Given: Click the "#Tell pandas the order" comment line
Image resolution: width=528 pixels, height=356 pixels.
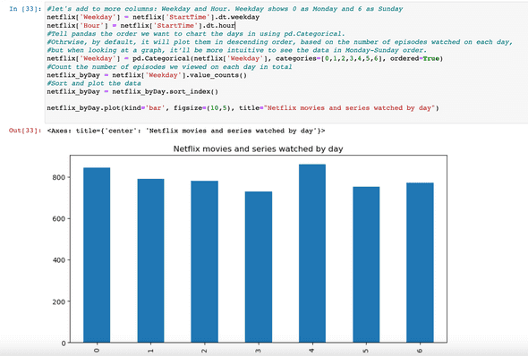Looking at the screenshot, I should coord(196,34).
